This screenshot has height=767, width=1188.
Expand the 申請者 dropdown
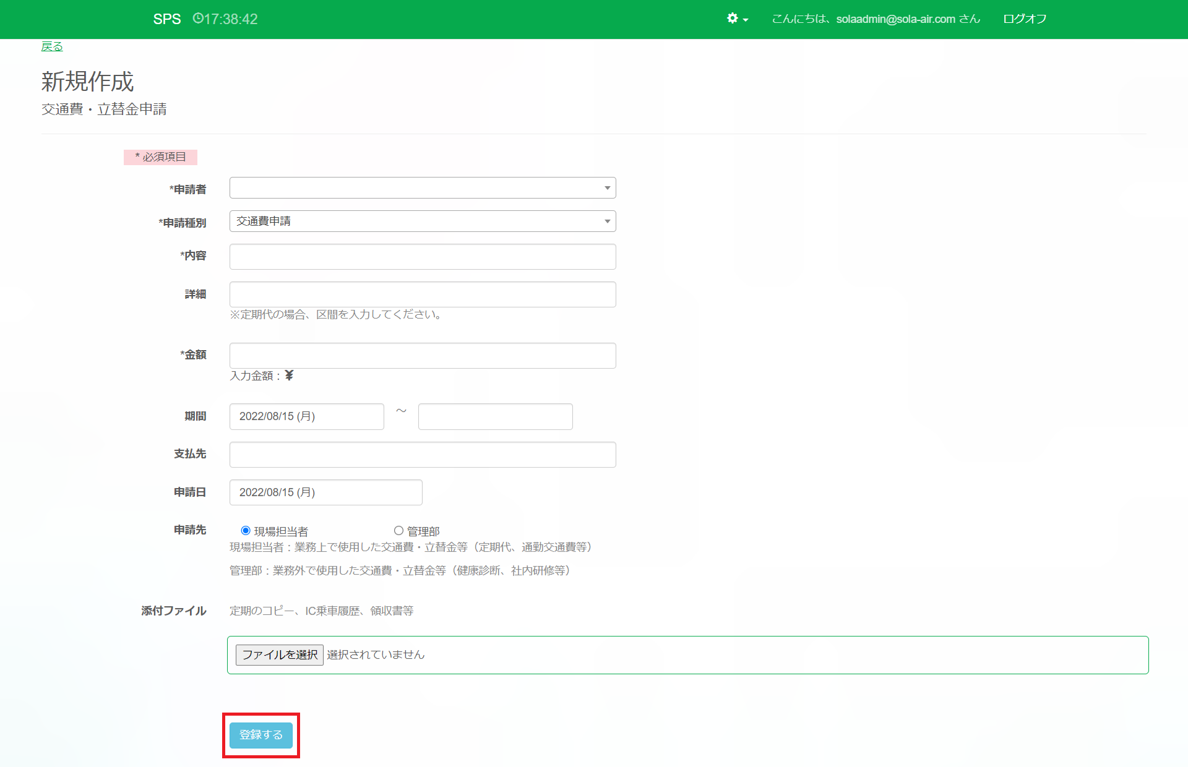tap(423, 188)
